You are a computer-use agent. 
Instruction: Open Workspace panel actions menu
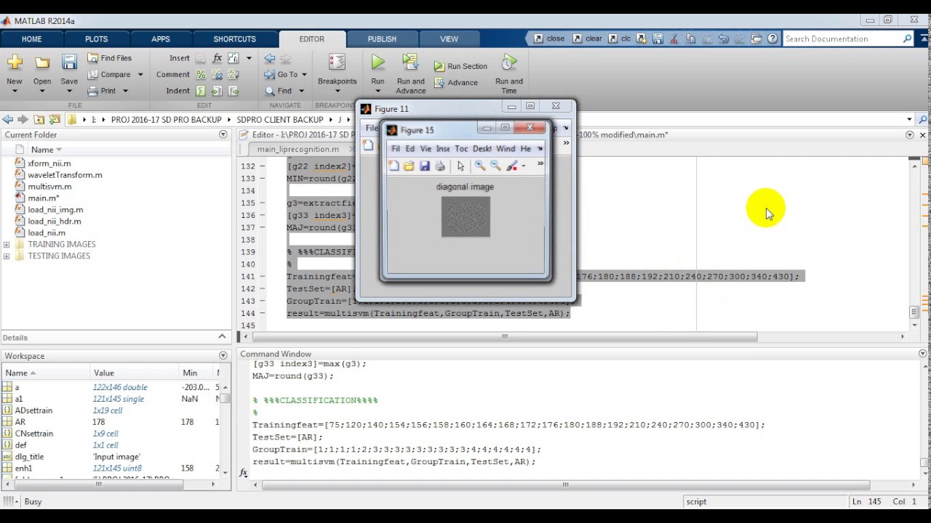tap(223, 356)
